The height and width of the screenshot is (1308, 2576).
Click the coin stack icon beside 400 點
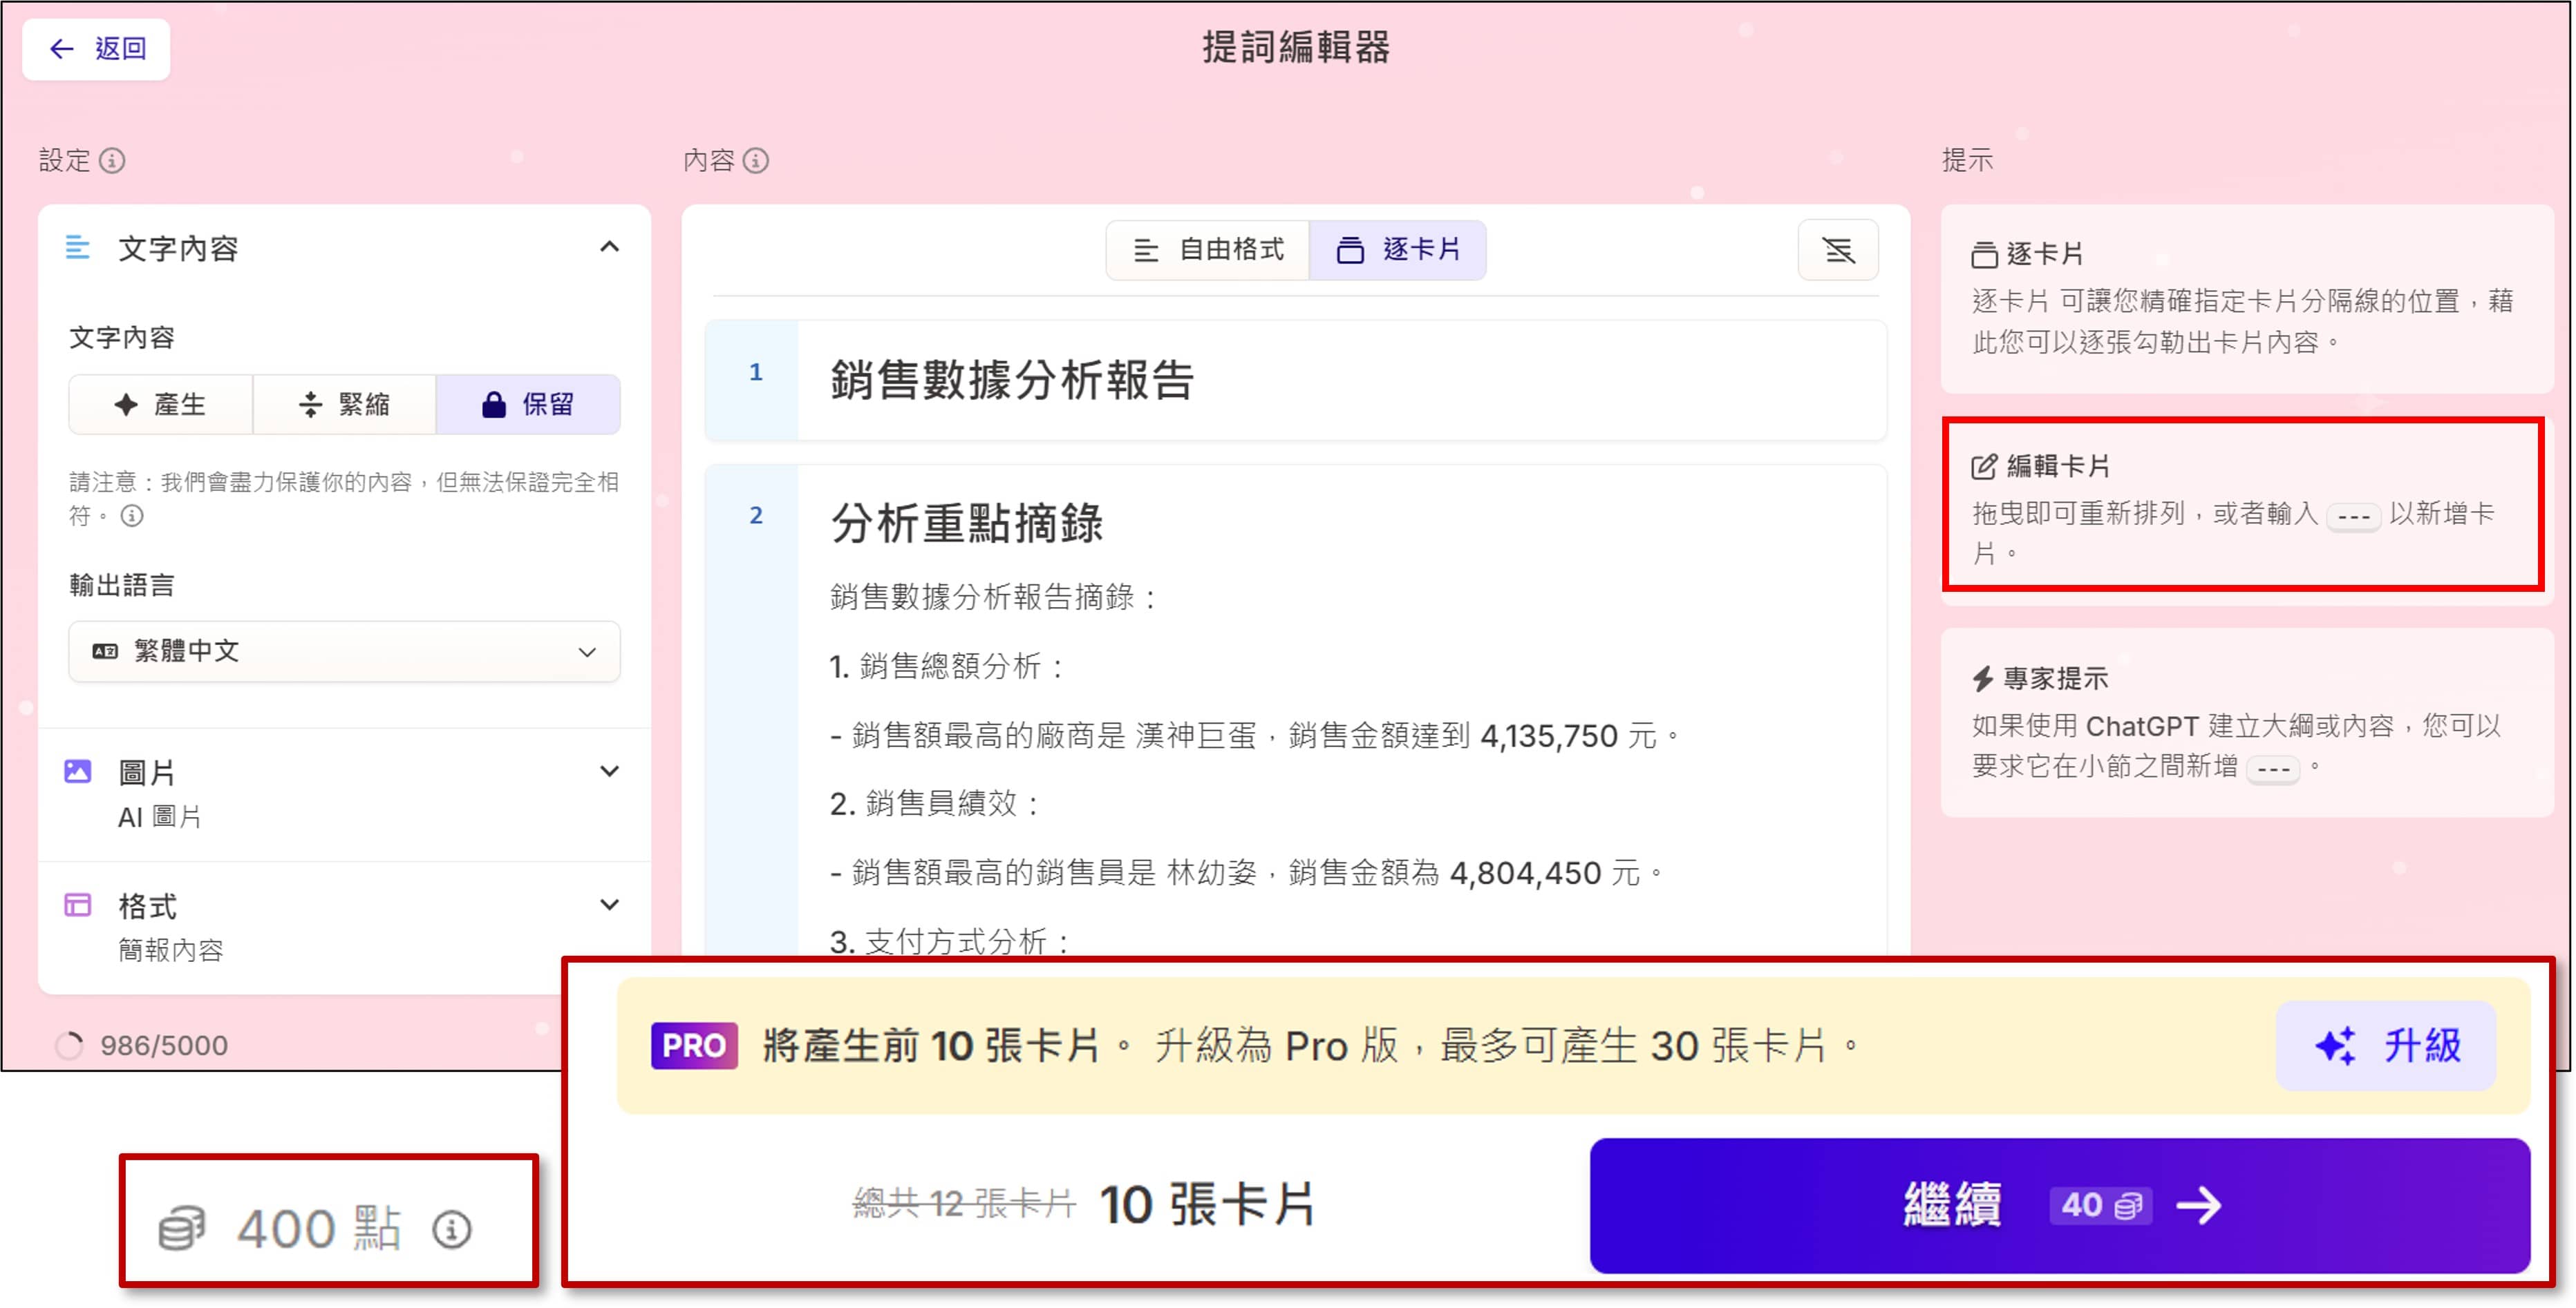[183, 1229]
